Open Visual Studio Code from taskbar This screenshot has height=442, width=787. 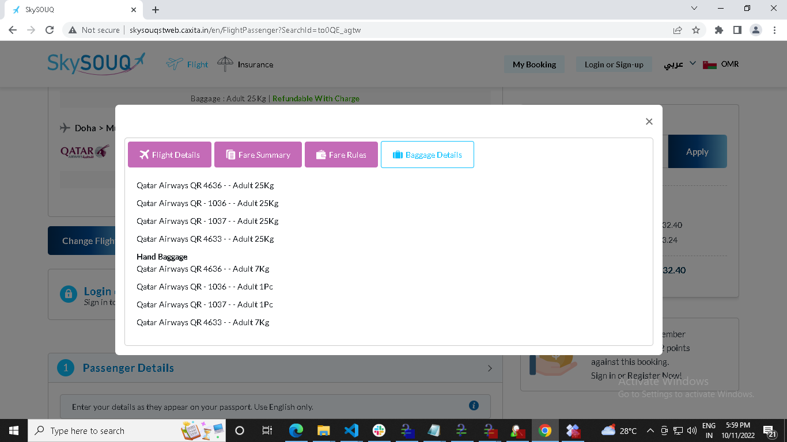tap(351, 430)
